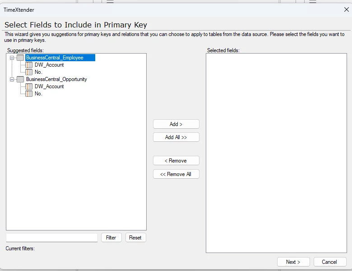The width and height of the screenshot is (352, 271).
Task: Click No. field icon under Opportunity
Action: coord(29,94)
